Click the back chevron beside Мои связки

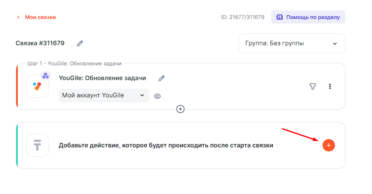coord(19,17)
